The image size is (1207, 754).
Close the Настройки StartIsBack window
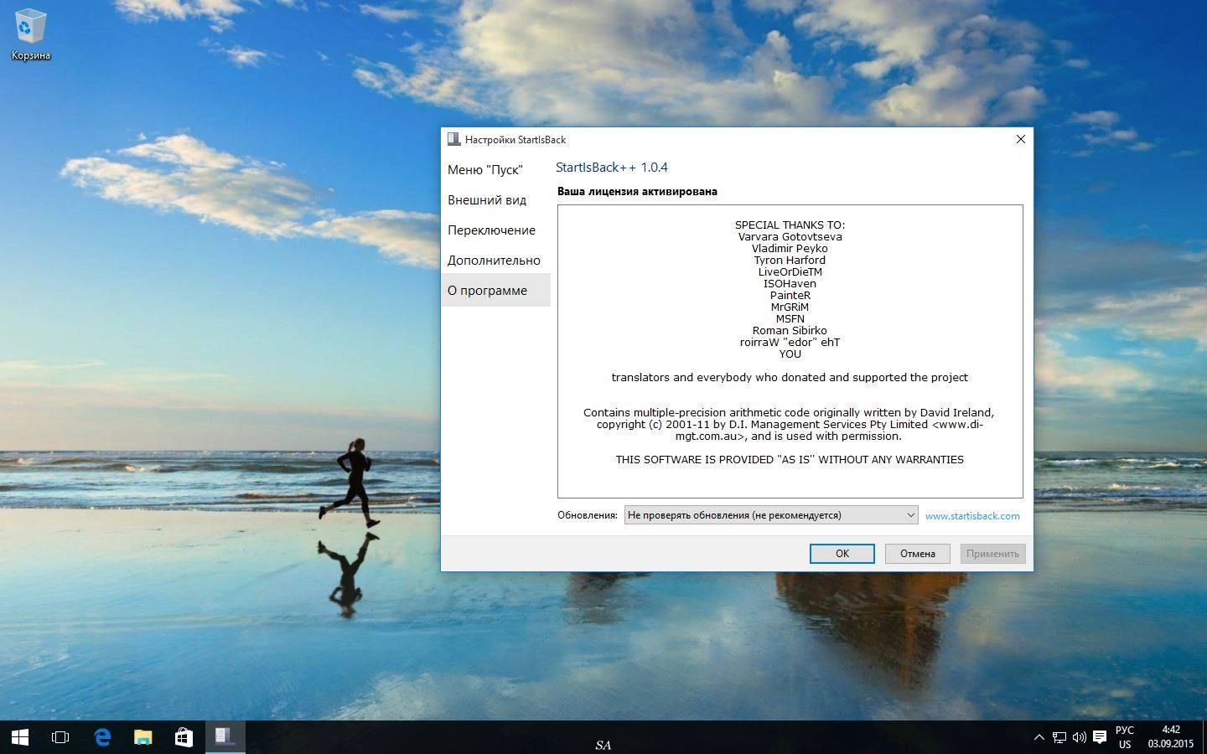1021,139
